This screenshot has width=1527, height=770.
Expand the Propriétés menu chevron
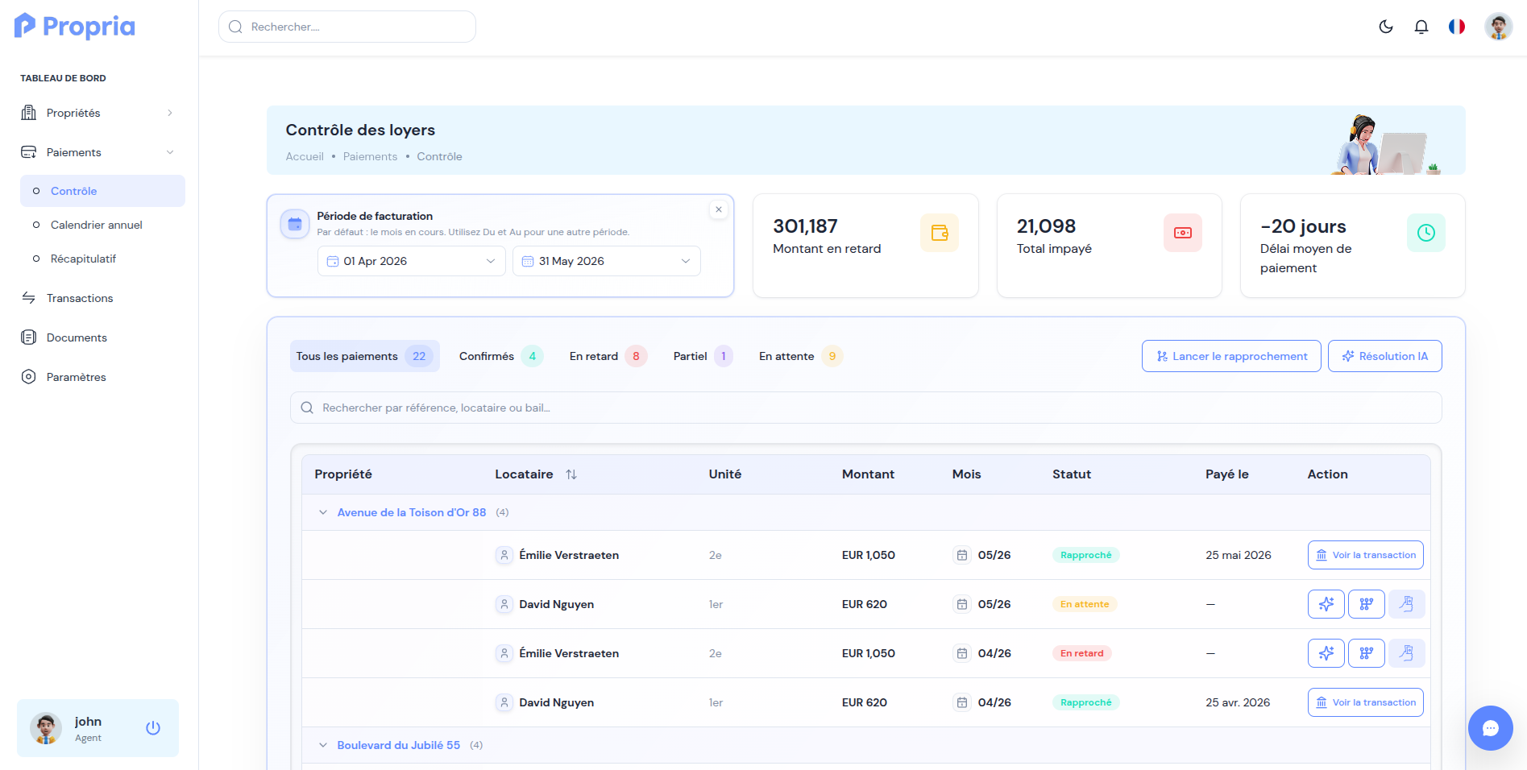click(170, 113)
